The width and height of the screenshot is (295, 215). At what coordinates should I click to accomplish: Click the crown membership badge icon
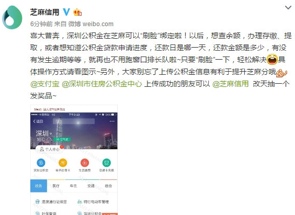click(x=77, y=12)
